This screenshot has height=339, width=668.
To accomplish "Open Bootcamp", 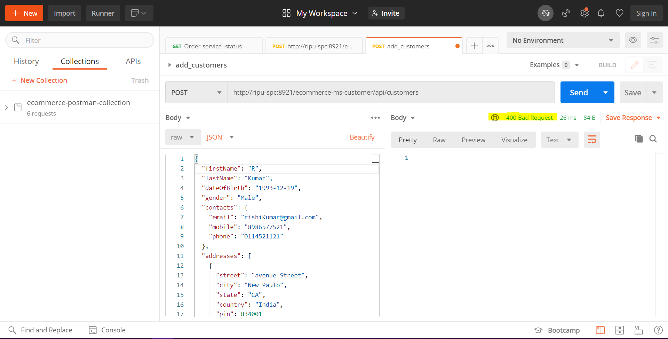I will click(x=557, y=330).
